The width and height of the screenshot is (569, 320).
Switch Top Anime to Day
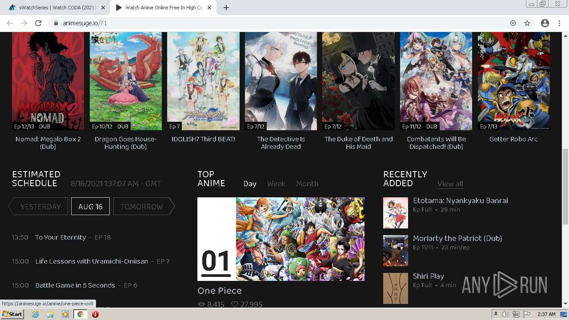(250, 184)
